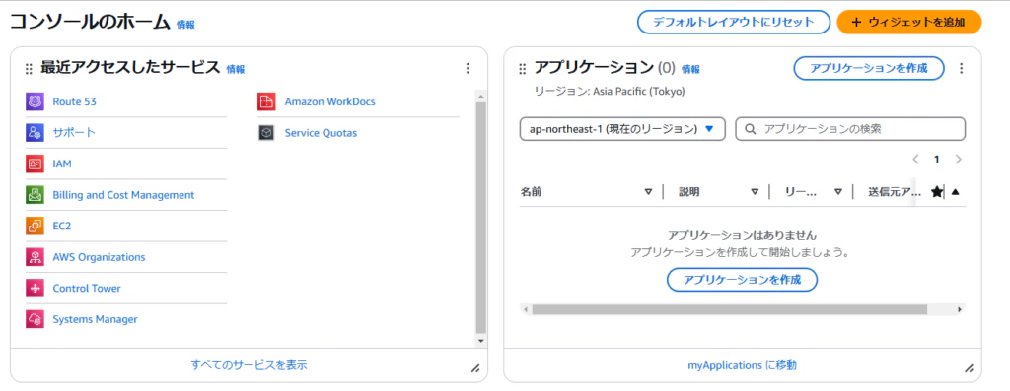Screen dimensions: 1010x391
Task: Click the Control Tower icon
Action: pyautogui.click(x=35, y=289)
